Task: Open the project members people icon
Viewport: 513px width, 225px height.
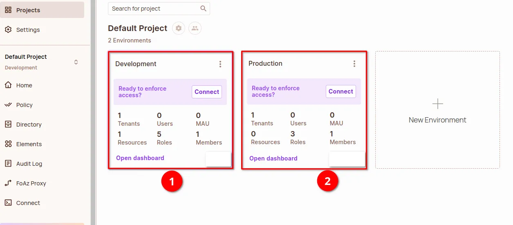Action: 195,28
